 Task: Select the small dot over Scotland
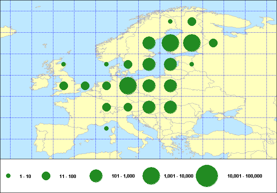coord(64,64)
